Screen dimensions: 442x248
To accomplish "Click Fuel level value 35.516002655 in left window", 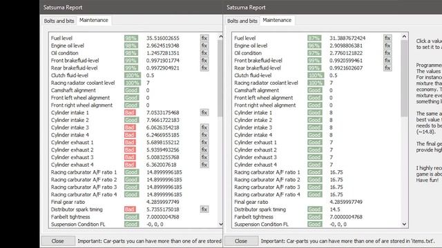I will point(163,38).
